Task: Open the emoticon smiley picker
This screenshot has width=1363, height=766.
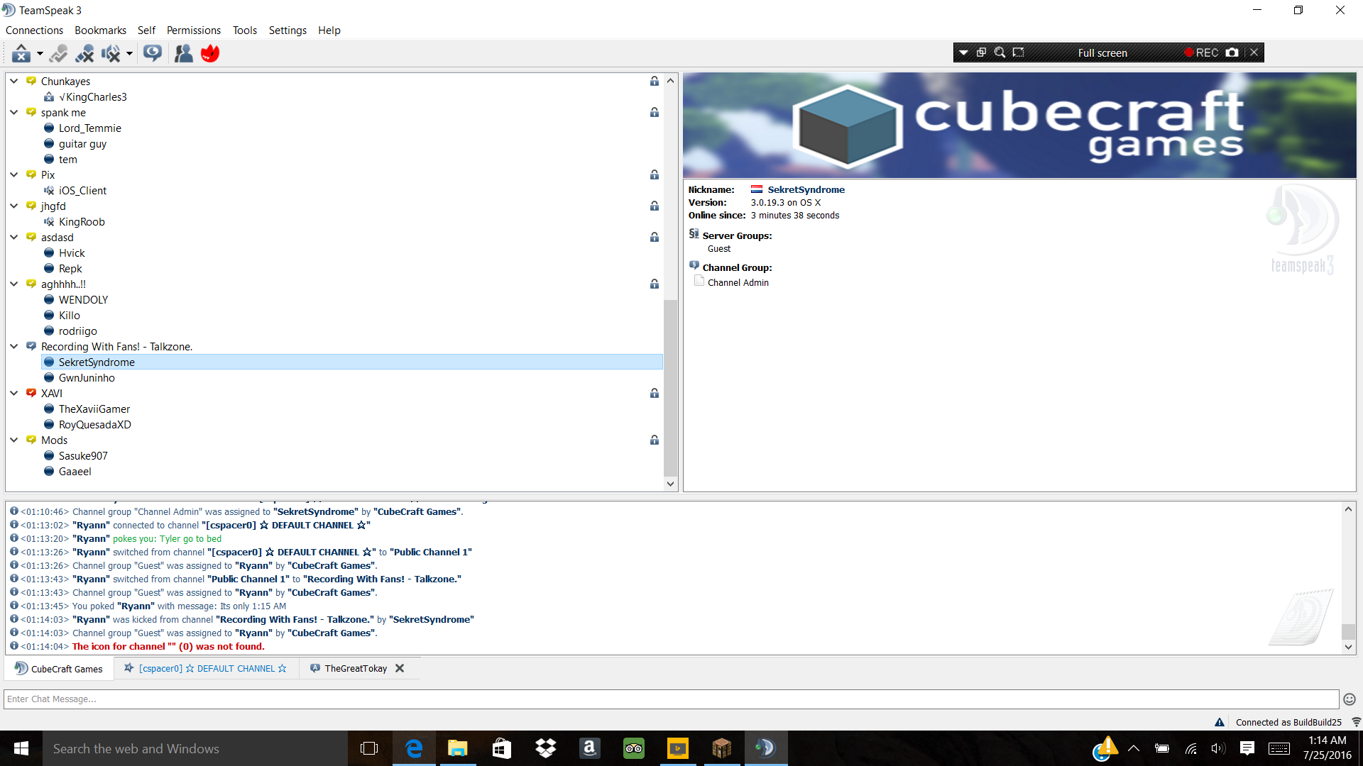Action: coord(1350,699)
